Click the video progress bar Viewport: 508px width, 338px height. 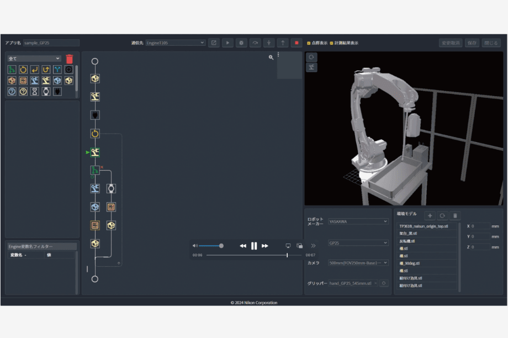254,255
